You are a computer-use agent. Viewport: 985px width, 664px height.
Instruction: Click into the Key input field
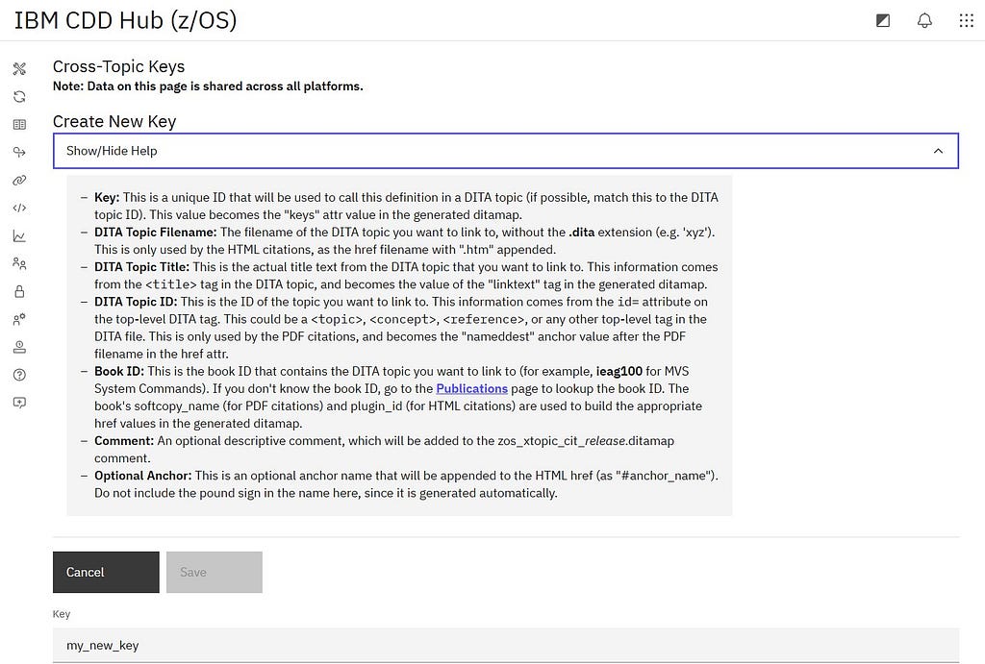[506, 645]
